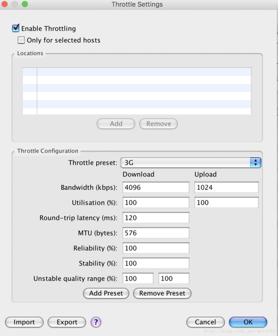Focus the MTU bytes field 576

(x=156, y=233)
